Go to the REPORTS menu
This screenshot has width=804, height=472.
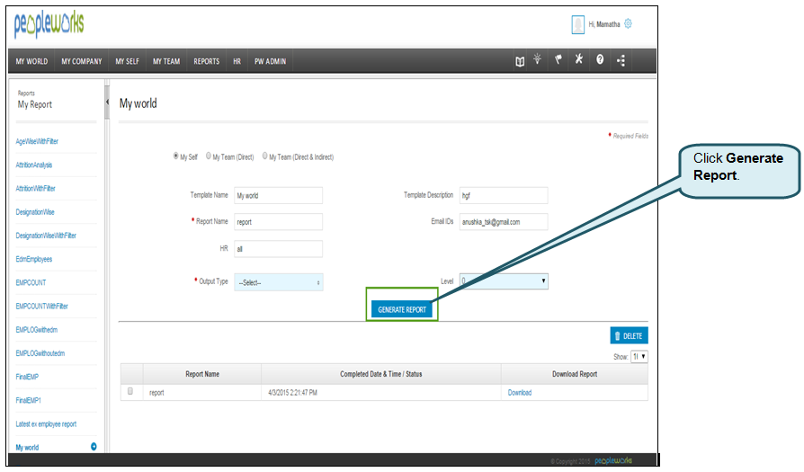coord(206,61)
